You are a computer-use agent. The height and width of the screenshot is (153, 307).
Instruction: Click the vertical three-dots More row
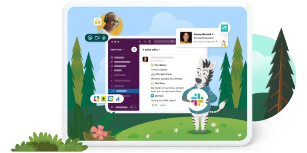coord(117,71)
